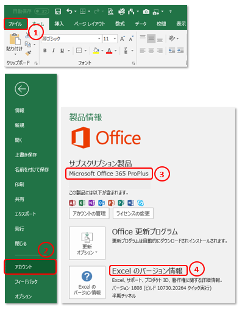Screen dimensions: 242x310
Task: Switch to the ページ レイアウト tab
Action: pyautogui.click(x=90, y=24)
